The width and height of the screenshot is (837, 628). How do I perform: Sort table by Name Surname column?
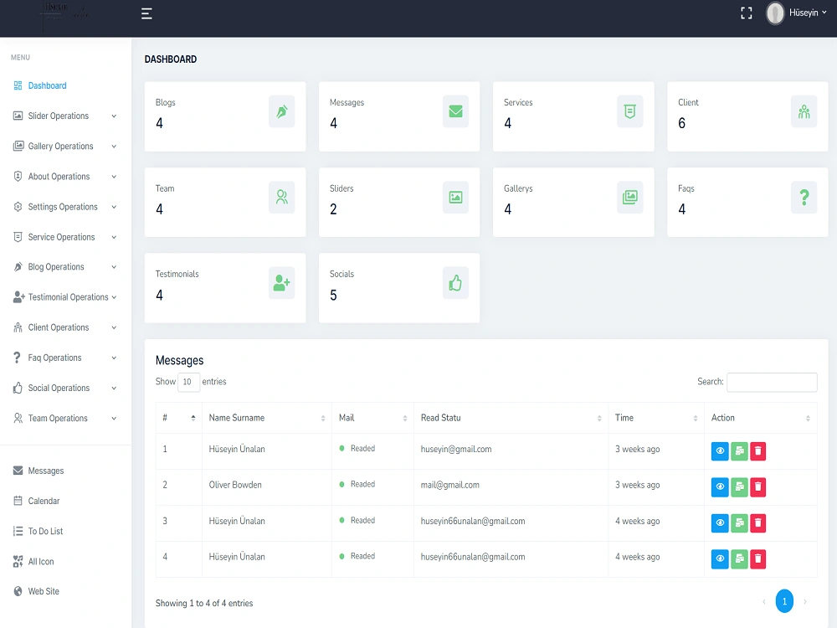point(267,418)
